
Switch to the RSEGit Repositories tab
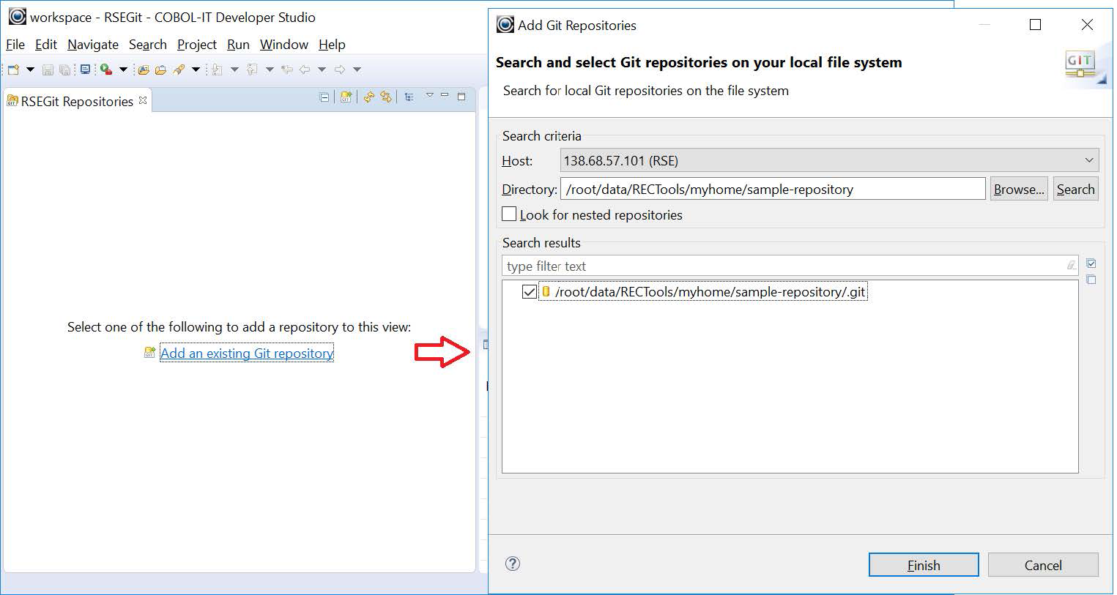[73, 101]
